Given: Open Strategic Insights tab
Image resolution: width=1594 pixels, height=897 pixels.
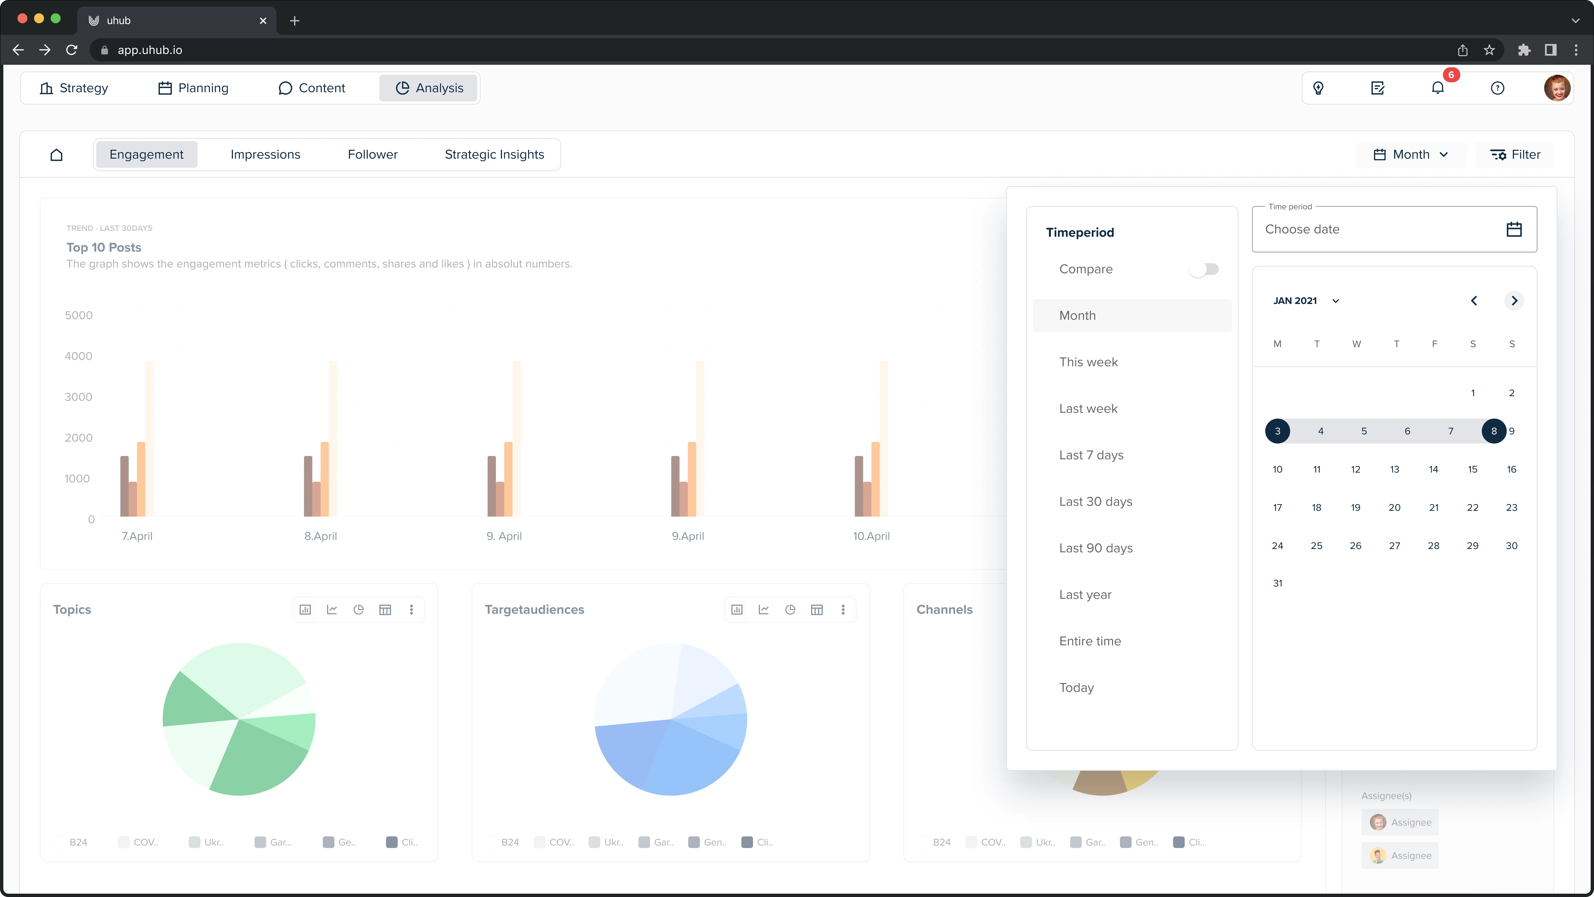Looking at the screenshot, I should (495, 155).
